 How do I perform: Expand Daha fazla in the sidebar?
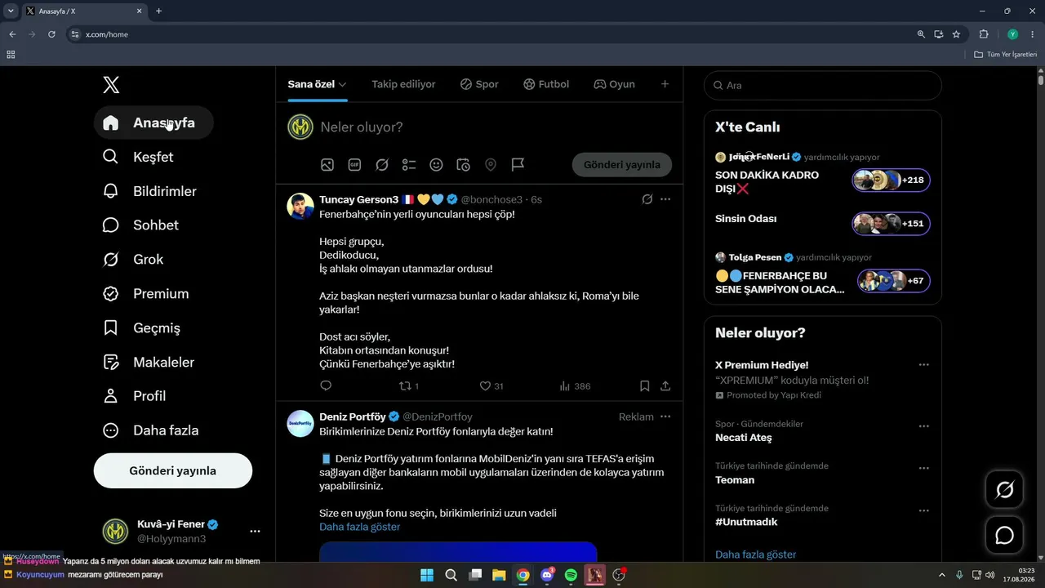[x=150, y=430]
